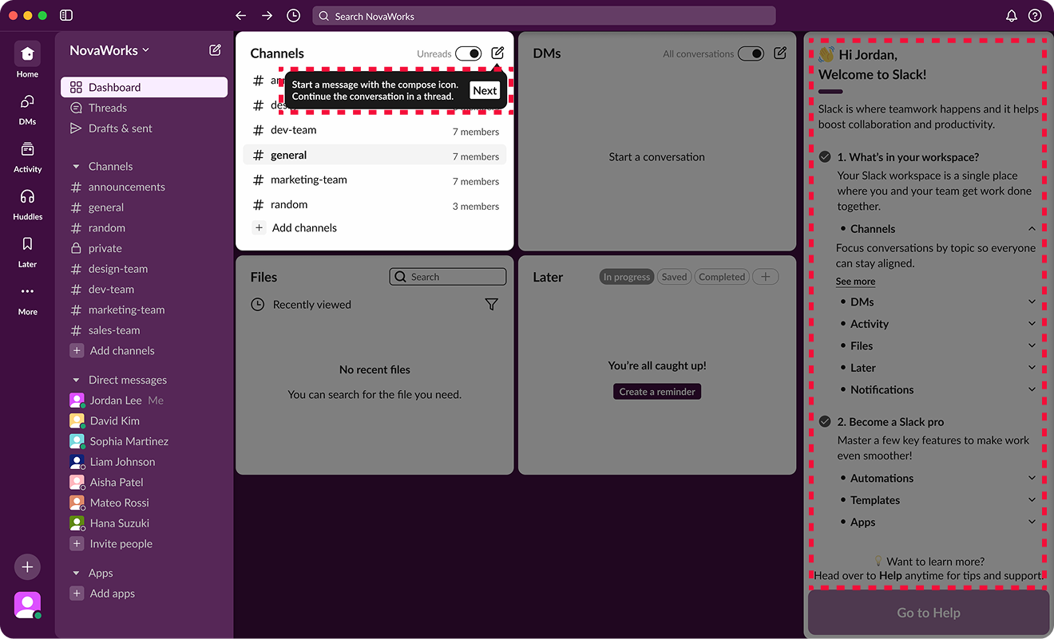Expand the Apps item in welcome panel
1054x639 pixels.
pyautogui.click(x=1032, y=522)
